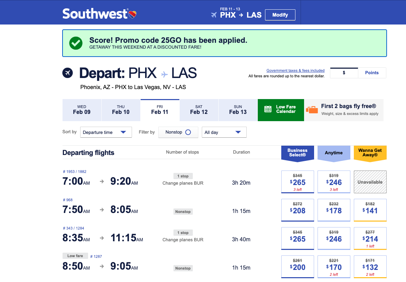Open the Wanna Get Away column header
406x282 pixels.
point(370,153)
